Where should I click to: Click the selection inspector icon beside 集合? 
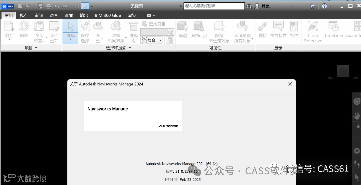(x=170, y=40)
